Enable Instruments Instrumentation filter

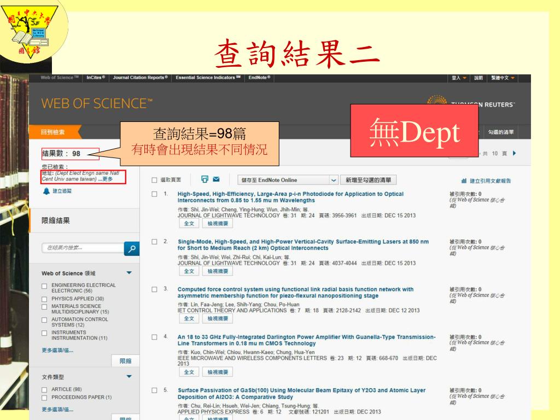[x=44, y=333]
